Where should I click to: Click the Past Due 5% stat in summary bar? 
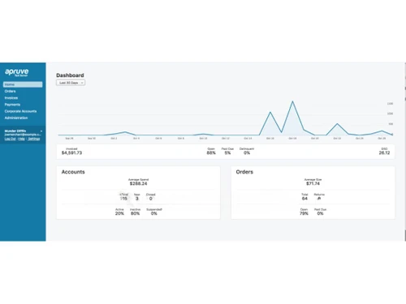227,151
